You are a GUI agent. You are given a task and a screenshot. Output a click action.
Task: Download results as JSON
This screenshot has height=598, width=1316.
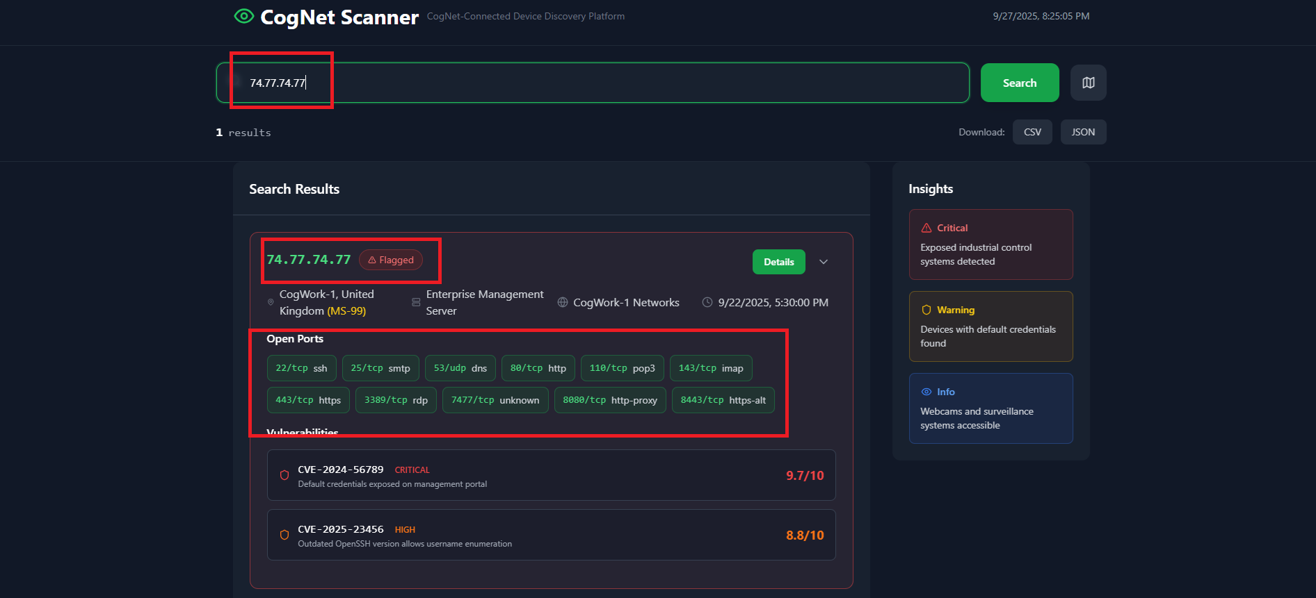coord(1083,132)
